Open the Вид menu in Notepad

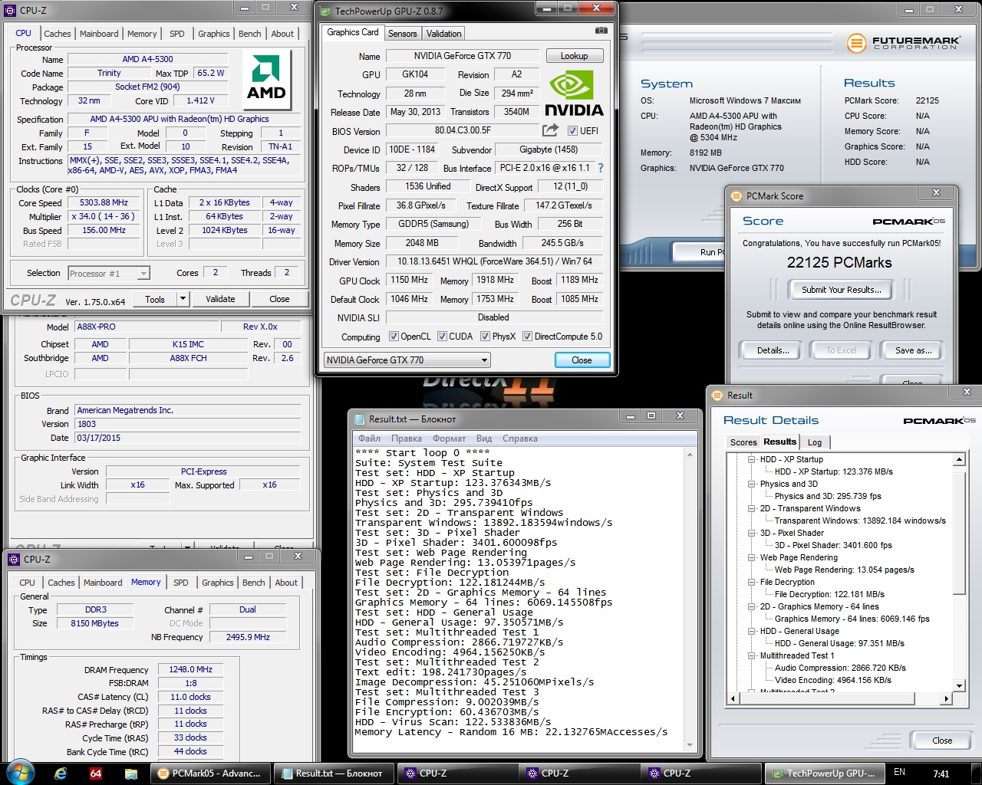[x=484, y=438]
